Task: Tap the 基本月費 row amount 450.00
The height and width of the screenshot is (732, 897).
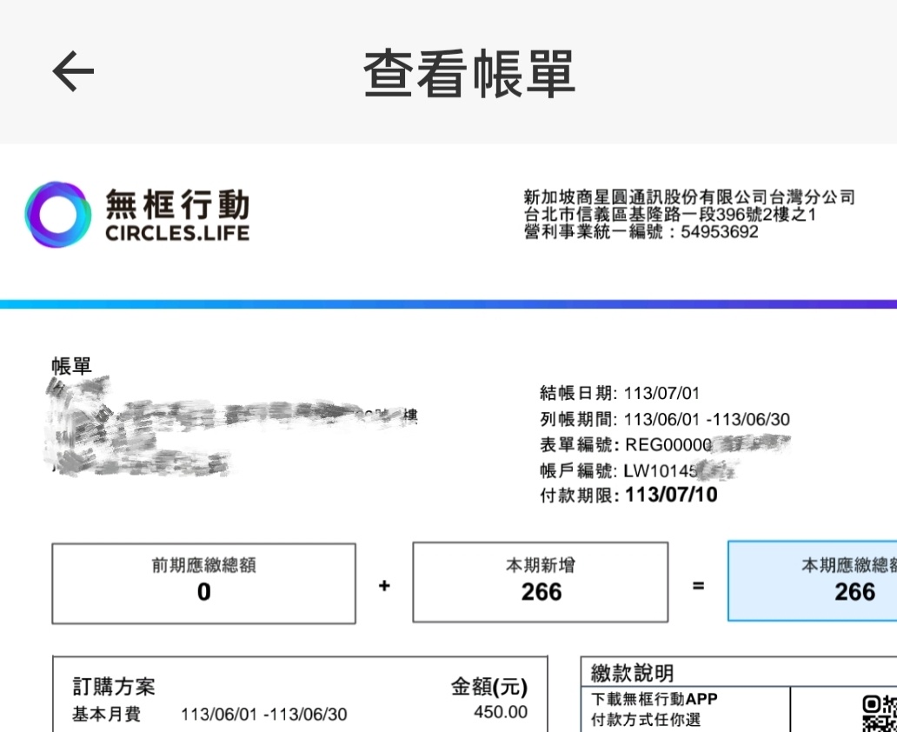Action: click(500, 713)
